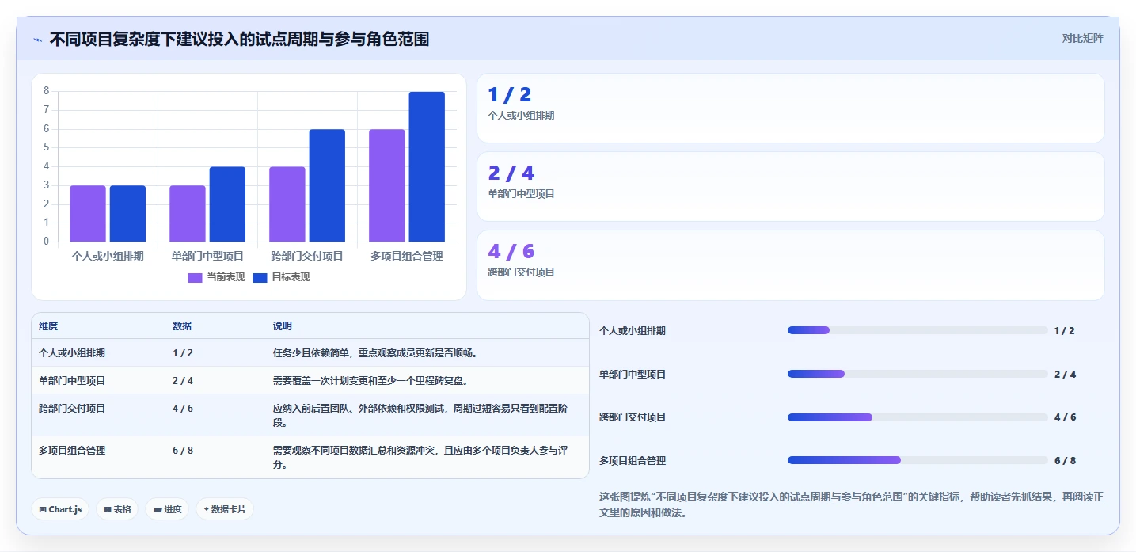Click the 说明 column header
Screen dimensions: 1136x552
(283, 326)
